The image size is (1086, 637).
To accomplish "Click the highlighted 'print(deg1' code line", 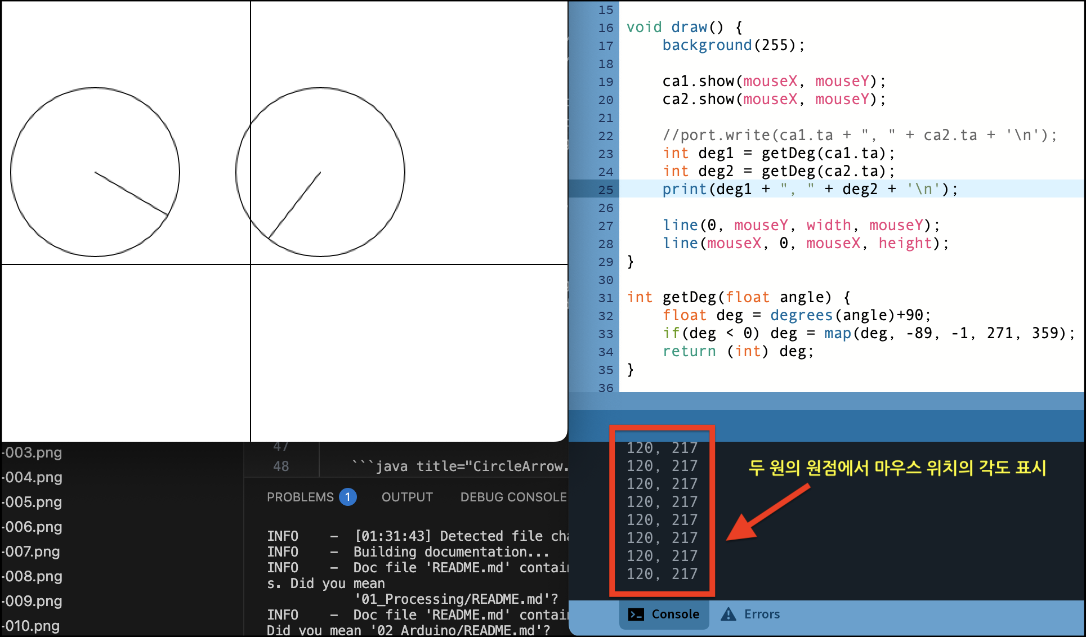I will (810, 189).
